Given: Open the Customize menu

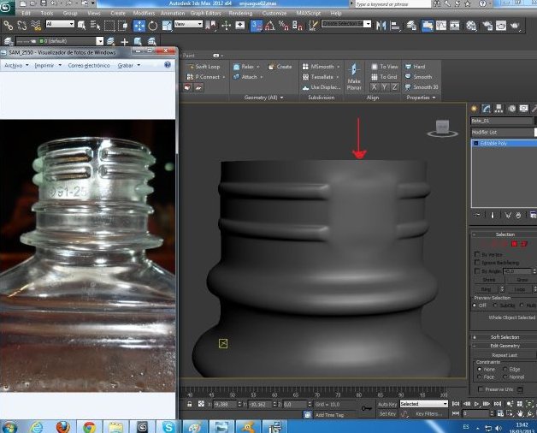Looking at the screenshot, I should [x=274, y=13].
